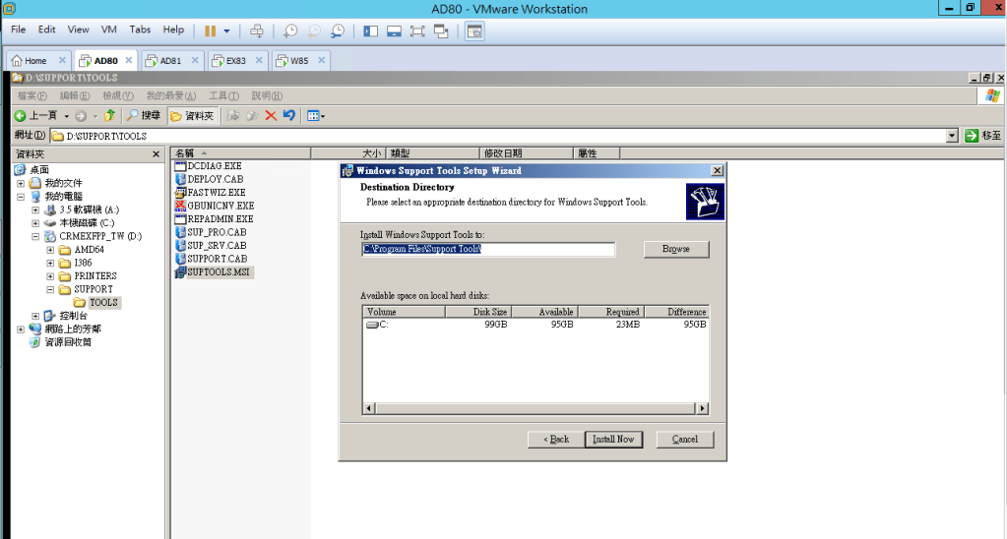This screenshot has height=539, width=1007.
Task: Collapse the SUPPORT folder tree node
Action: tap(51, 289)
